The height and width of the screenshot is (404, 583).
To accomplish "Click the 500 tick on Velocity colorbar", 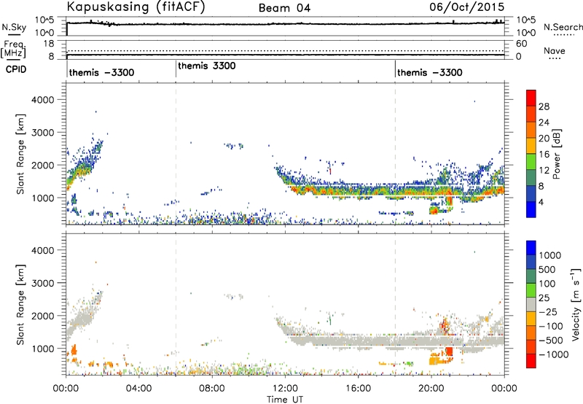I will coord(547,270).
